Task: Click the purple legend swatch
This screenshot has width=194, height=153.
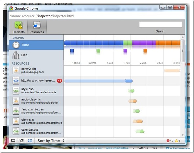Action: pyautogui.click(x=125, y=51)
